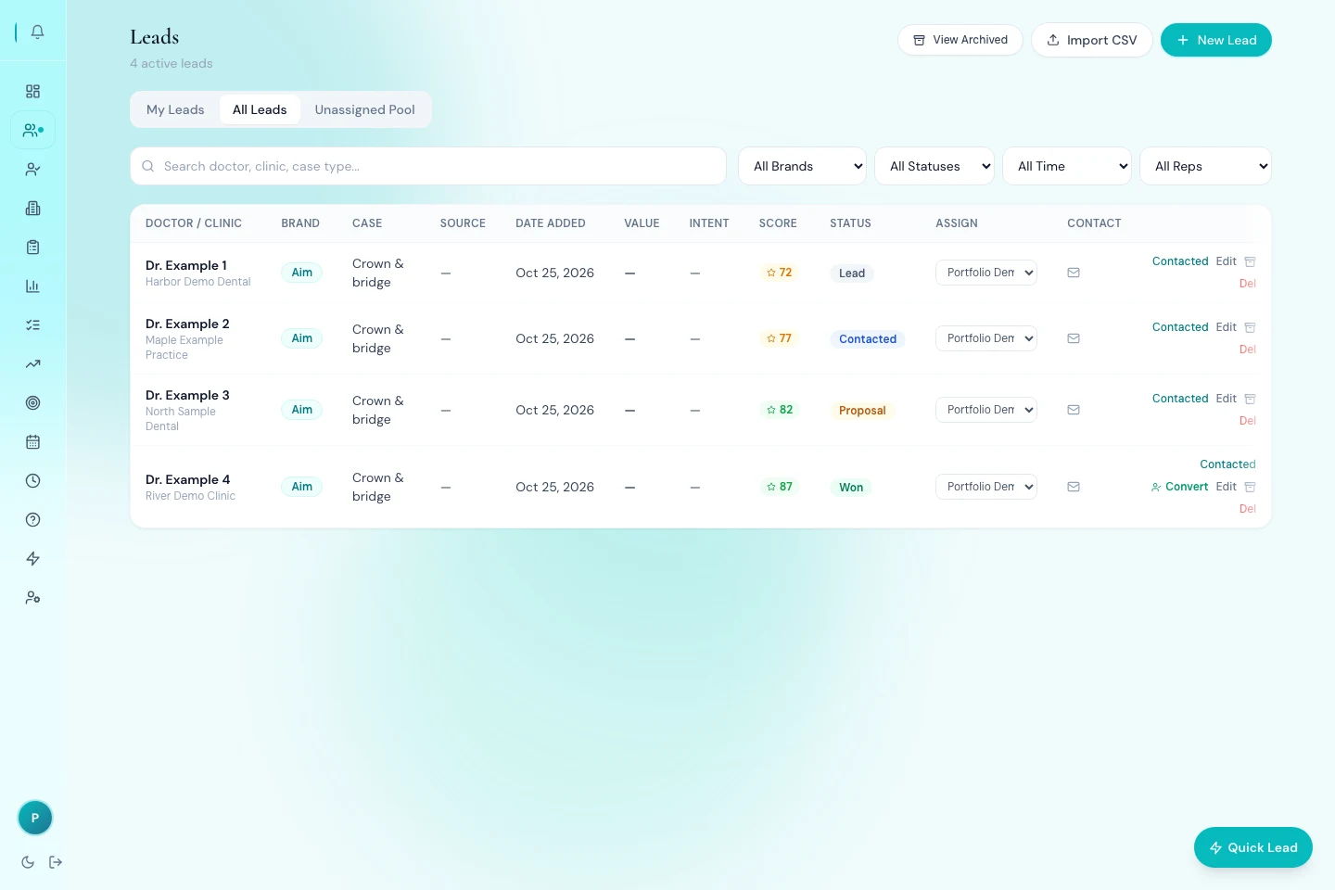The width and height of the screenshot is (1335, 890).
Task: Email Dr. Example 2 via envelope icon
Action: tap(1074, 338)
